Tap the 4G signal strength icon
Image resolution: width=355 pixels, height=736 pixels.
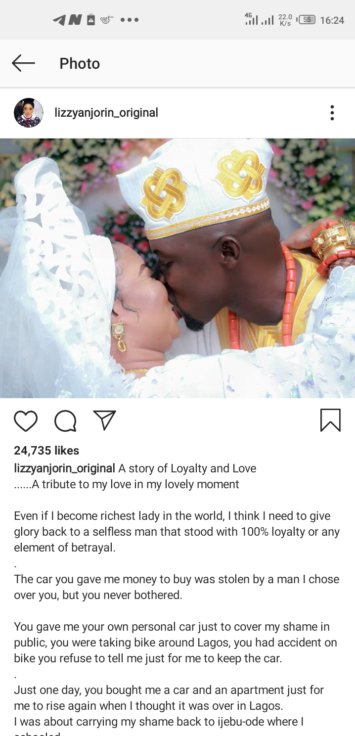pos(252,19)
